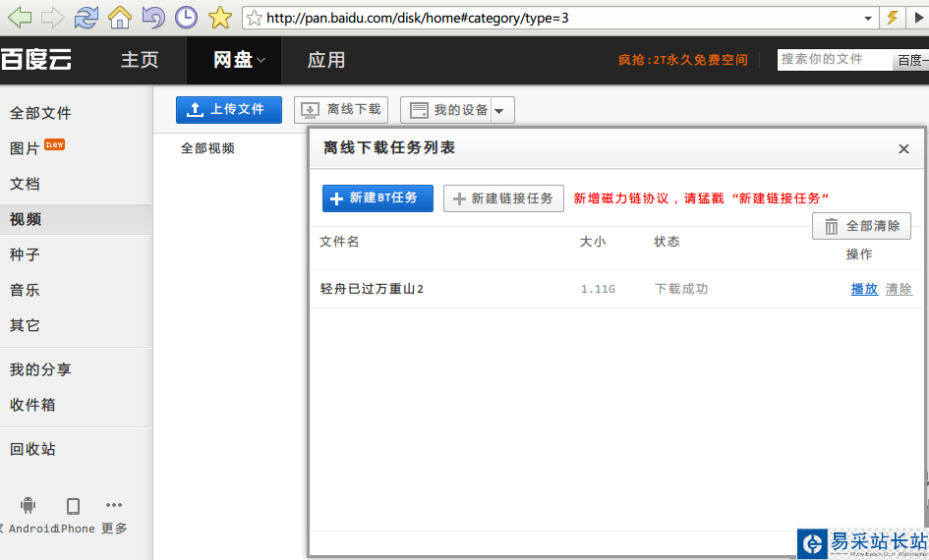Reload page with refresh icon

point(86,17)
